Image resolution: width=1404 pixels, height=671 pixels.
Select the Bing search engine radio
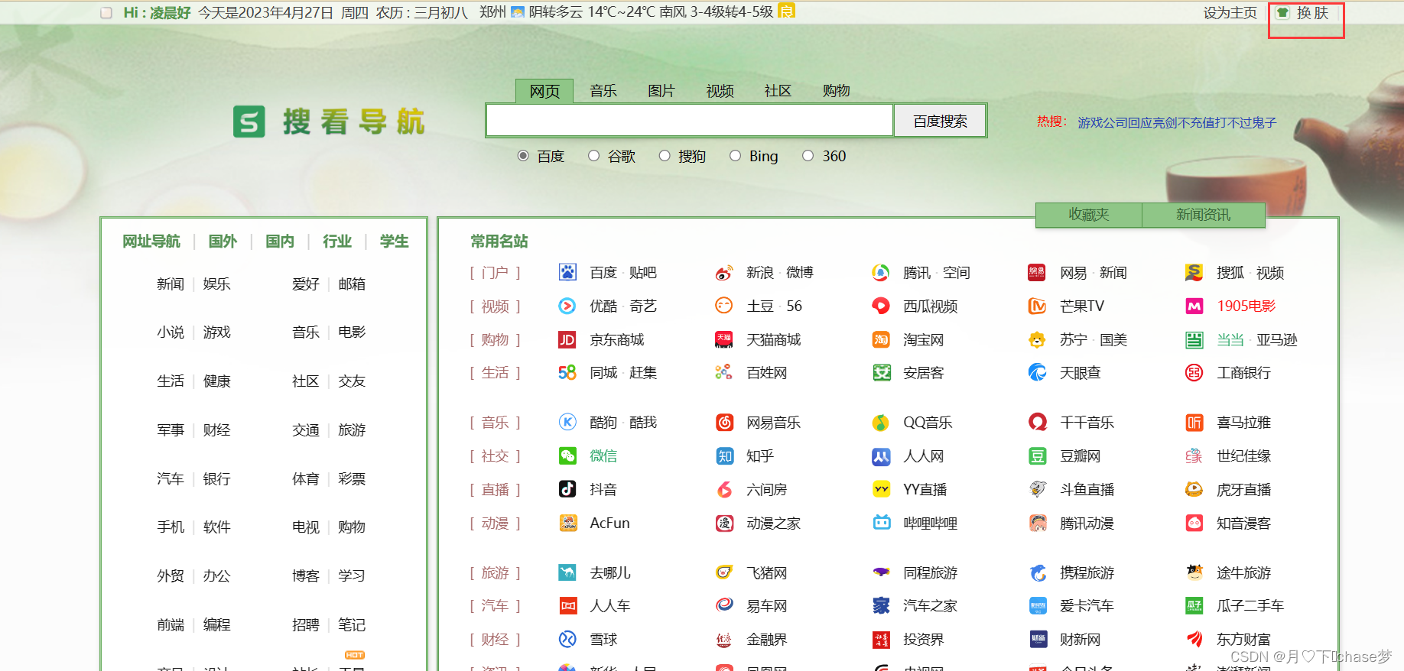735,156
